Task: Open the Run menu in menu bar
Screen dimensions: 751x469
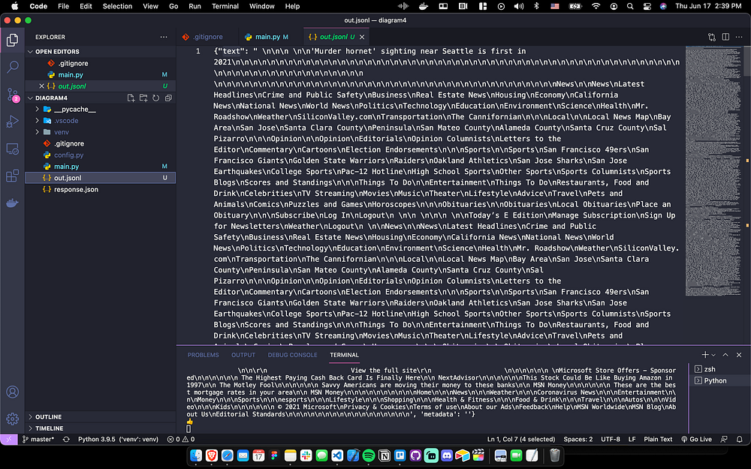Action: click(x=195, y=6)
